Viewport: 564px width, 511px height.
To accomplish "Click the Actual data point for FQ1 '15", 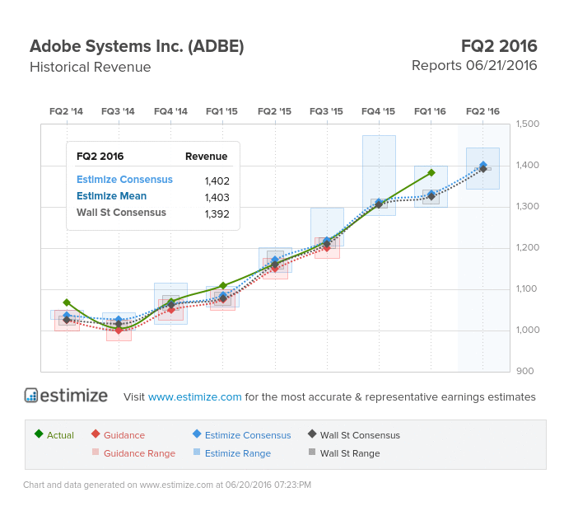I will point(222,285).
